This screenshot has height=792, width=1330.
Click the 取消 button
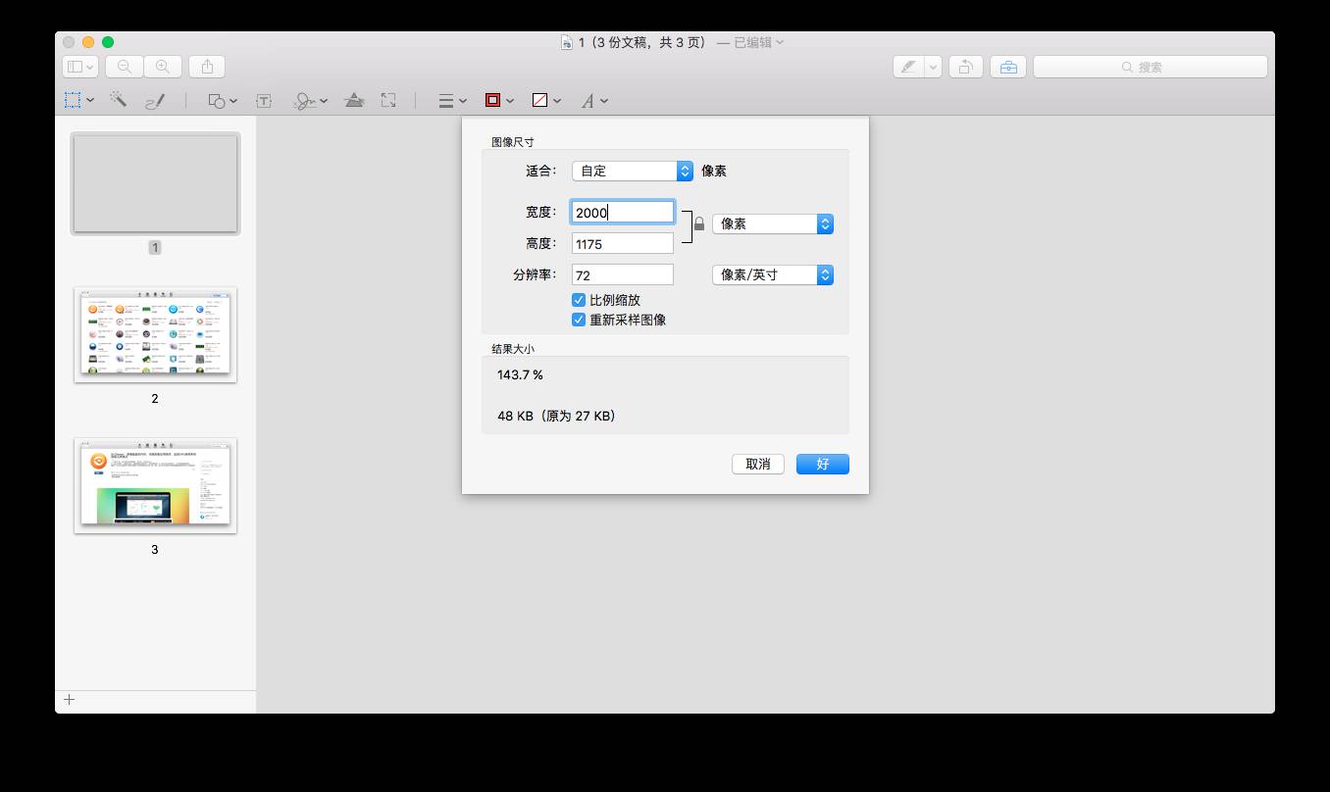tap(757, 464)
